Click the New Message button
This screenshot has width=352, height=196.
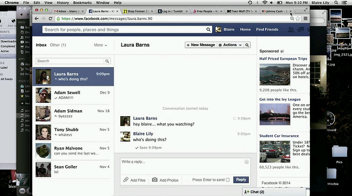click(200, 45)
